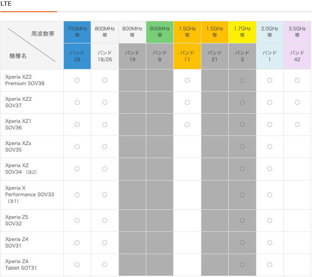Image resolution: width=312 pixels, height=277 pixels.
Task: Click Band 3 circle for XZ2 Premium SOV38
Action: (x=242, y=80)
